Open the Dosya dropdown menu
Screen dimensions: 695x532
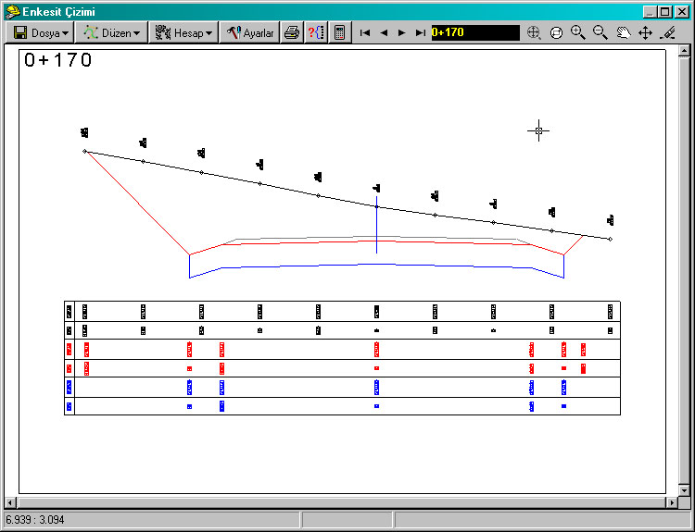click(41, 32)
